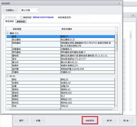The width and height of the screenshot is (137, 127).
Task: Click the 承台梁,桩承台,CTL,ZCT,CT keyword cell
Action: [88, 59]
